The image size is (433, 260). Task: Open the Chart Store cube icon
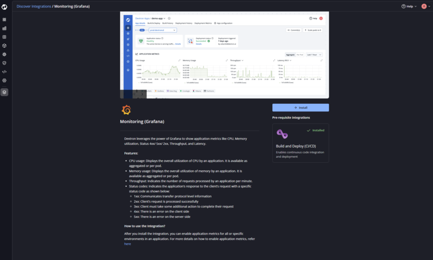click(4, 46)
